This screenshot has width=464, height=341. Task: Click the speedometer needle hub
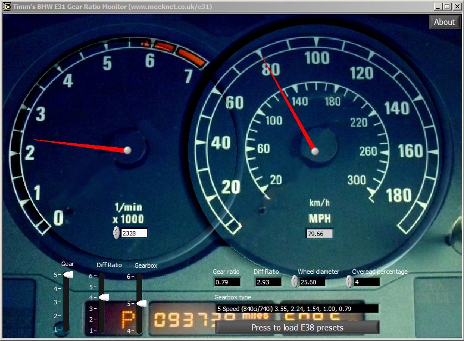point(315,151)
